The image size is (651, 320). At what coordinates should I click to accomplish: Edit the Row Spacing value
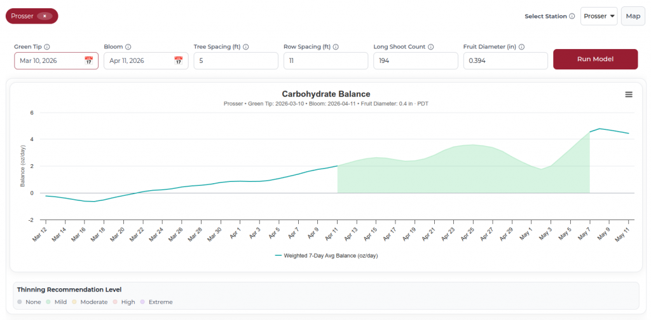coord(326,60)
